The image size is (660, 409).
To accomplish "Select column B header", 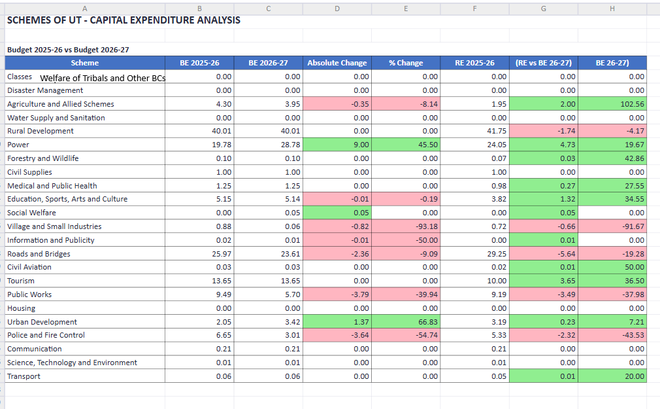I will pos(199,9).
